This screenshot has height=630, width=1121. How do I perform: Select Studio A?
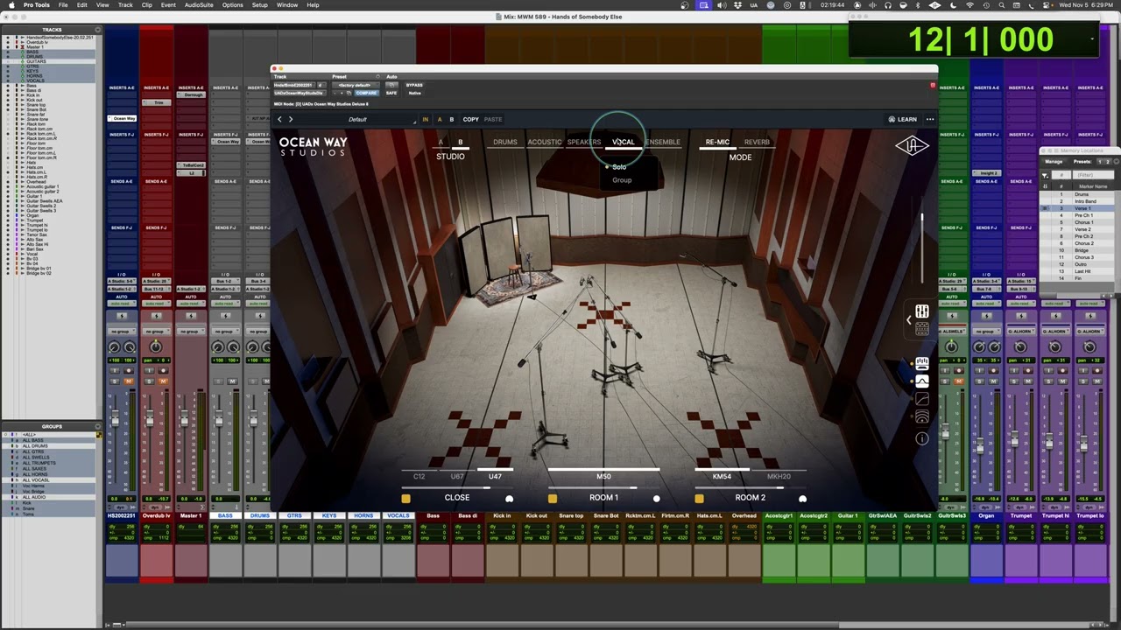pos(441,142)
